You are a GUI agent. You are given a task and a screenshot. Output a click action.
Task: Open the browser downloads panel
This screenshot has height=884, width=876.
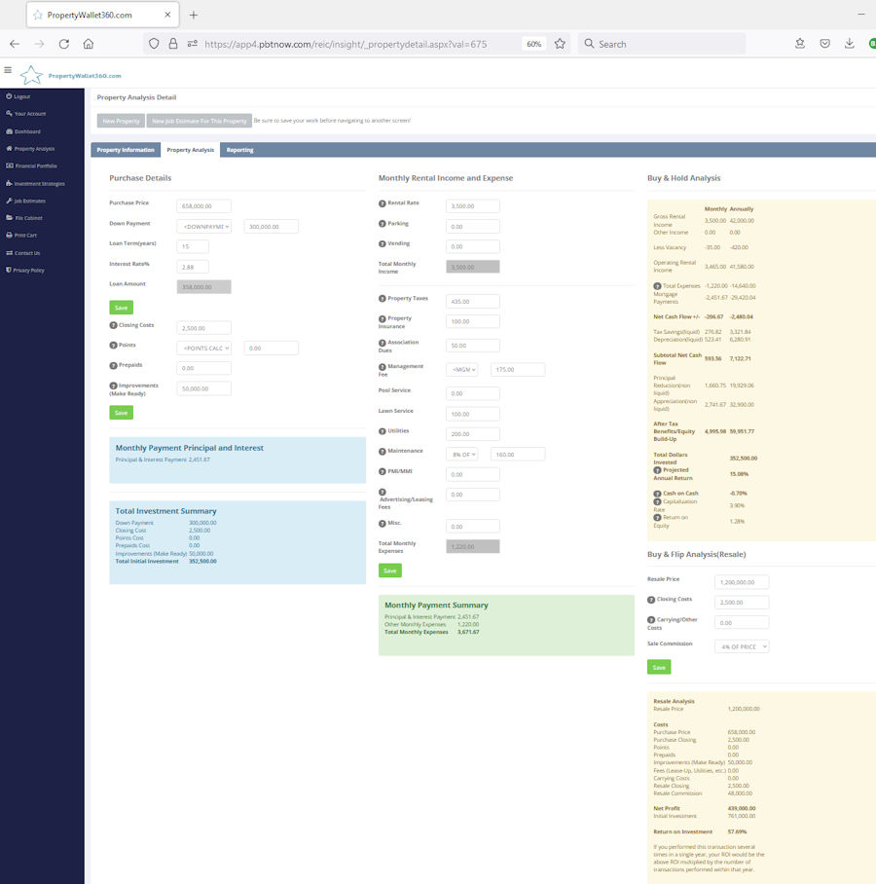(850, 44)
